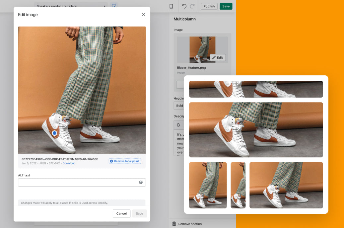
Task: Click the Remove focal point button
Action: coord(125,161)
